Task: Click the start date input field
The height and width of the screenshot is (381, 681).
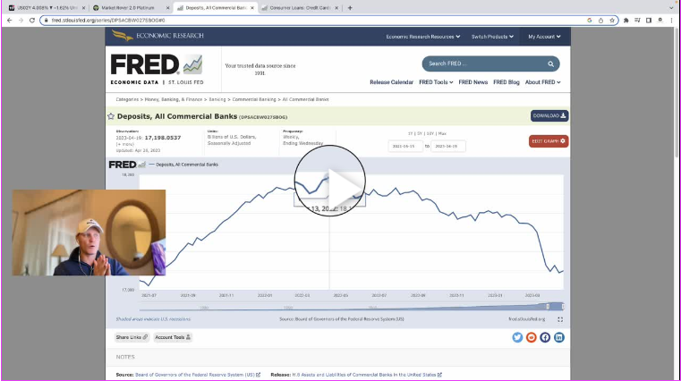Action: tap(405, 147)
